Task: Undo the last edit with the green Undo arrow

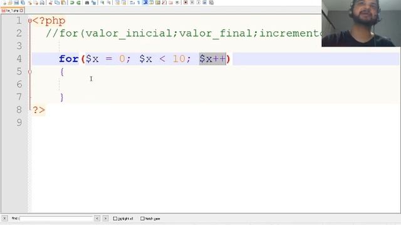Action: 72,2
